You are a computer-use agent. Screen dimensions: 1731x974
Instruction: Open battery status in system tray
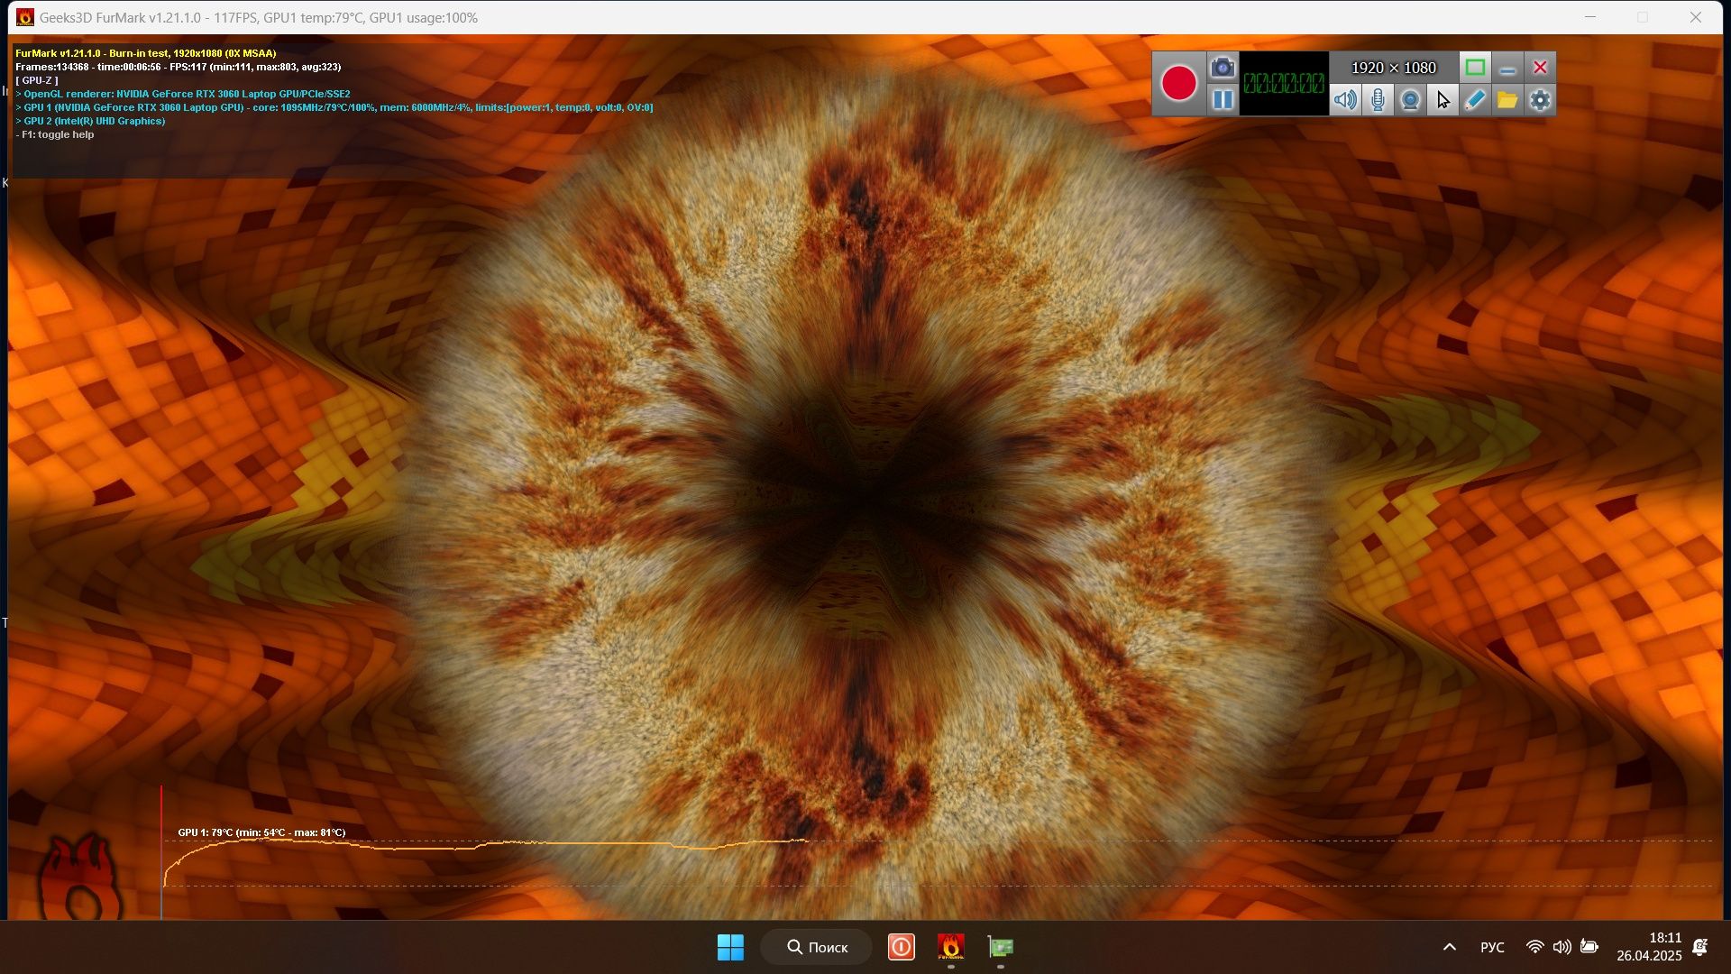(1589, 947)
